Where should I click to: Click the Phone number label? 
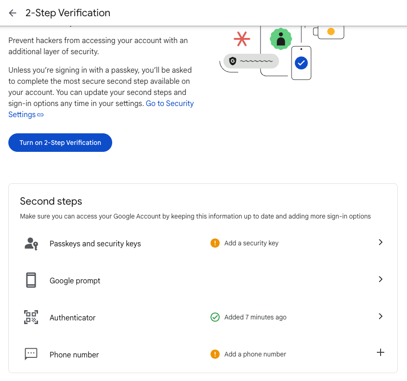pyautogui.click(x=74, y=355)
